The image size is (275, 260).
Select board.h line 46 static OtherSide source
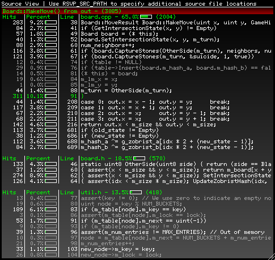[x=176, y=164]
